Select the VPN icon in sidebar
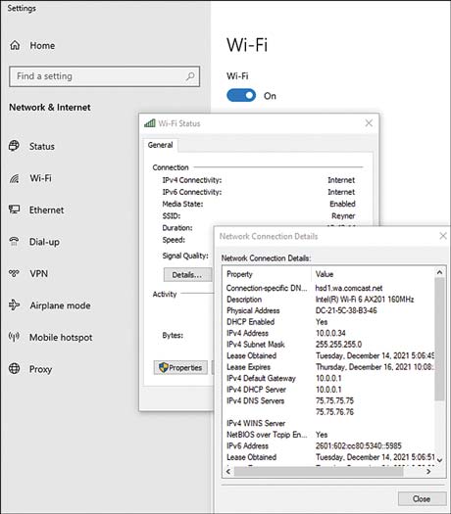 coord(14,273)
